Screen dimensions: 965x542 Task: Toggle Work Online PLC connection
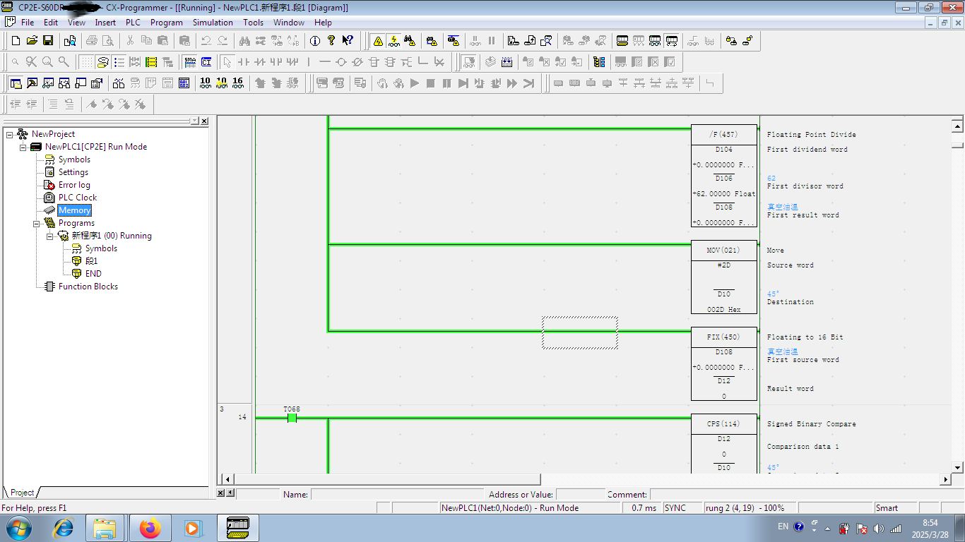point(378,41)
